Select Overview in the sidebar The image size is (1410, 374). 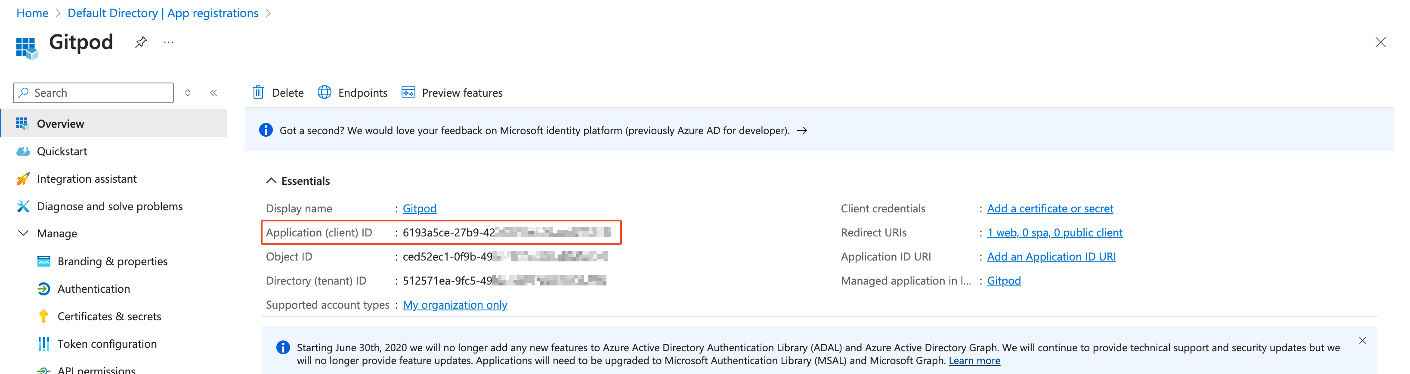point(114,123)
